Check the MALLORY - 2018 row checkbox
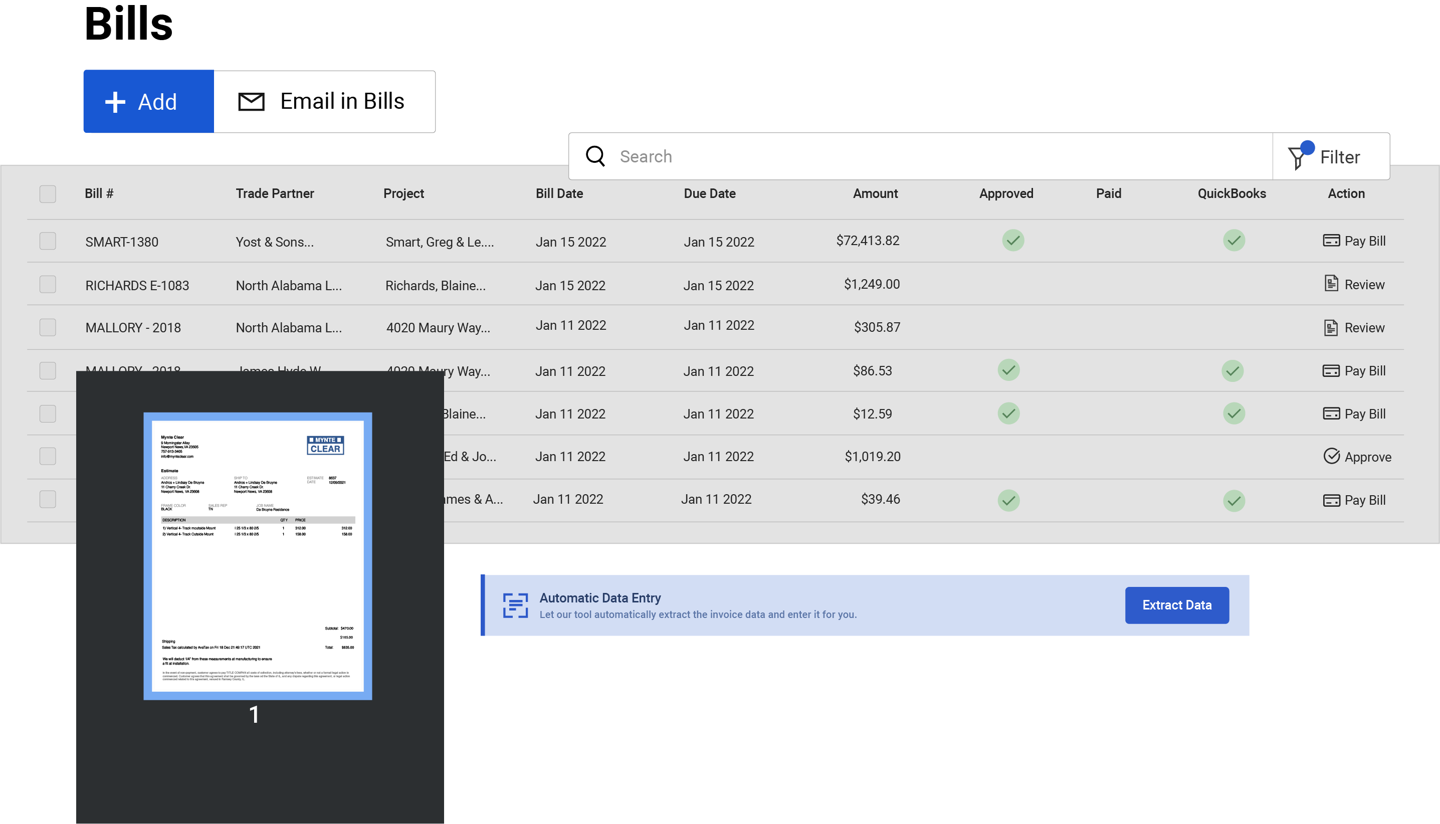Screen dimensions: 1440x824 [48, 327]
